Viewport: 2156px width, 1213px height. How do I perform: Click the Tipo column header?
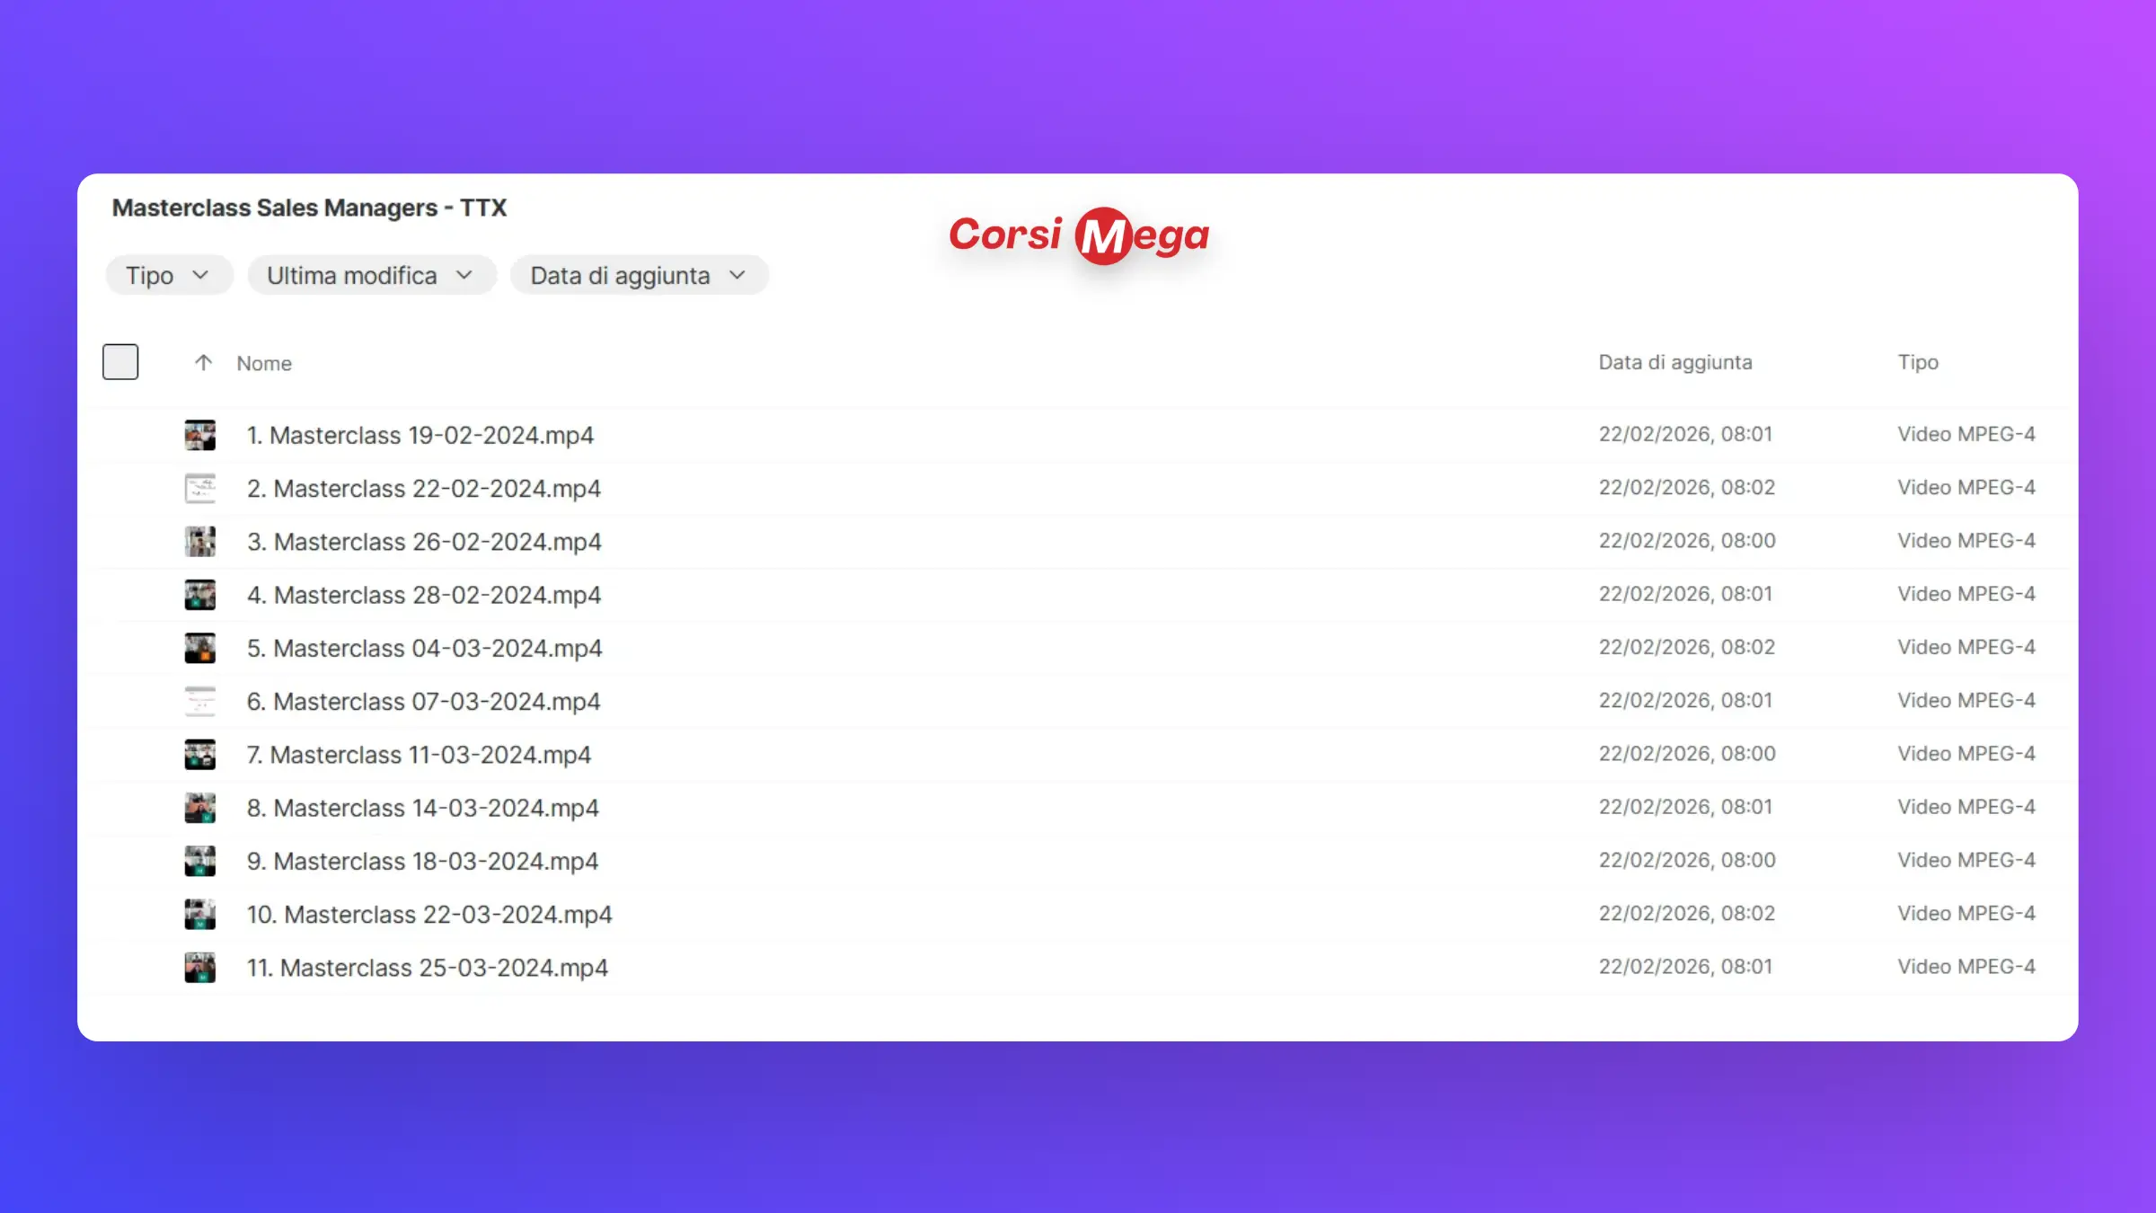[x=1917, y=362]
